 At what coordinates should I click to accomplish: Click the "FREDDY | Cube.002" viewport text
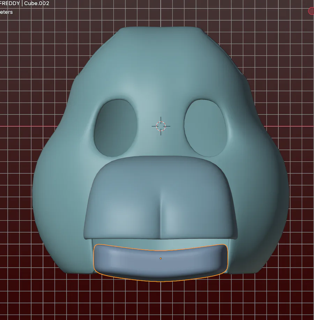[24, 3]
